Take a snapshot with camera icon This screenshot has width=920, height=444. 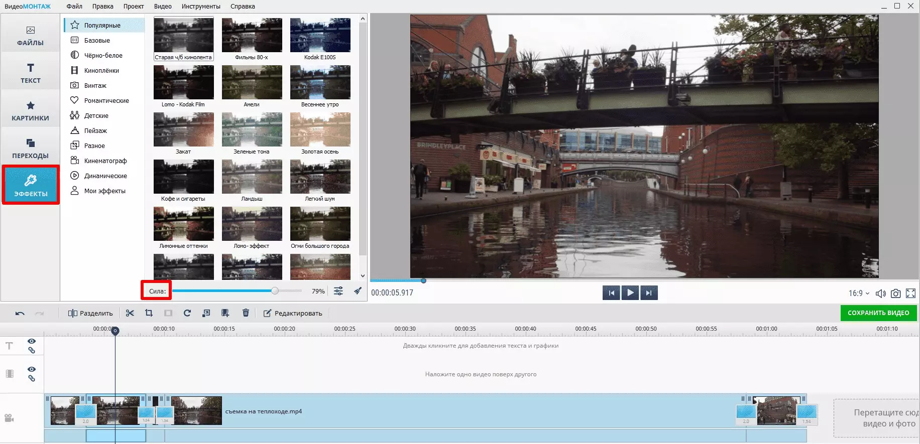point(895,293)
